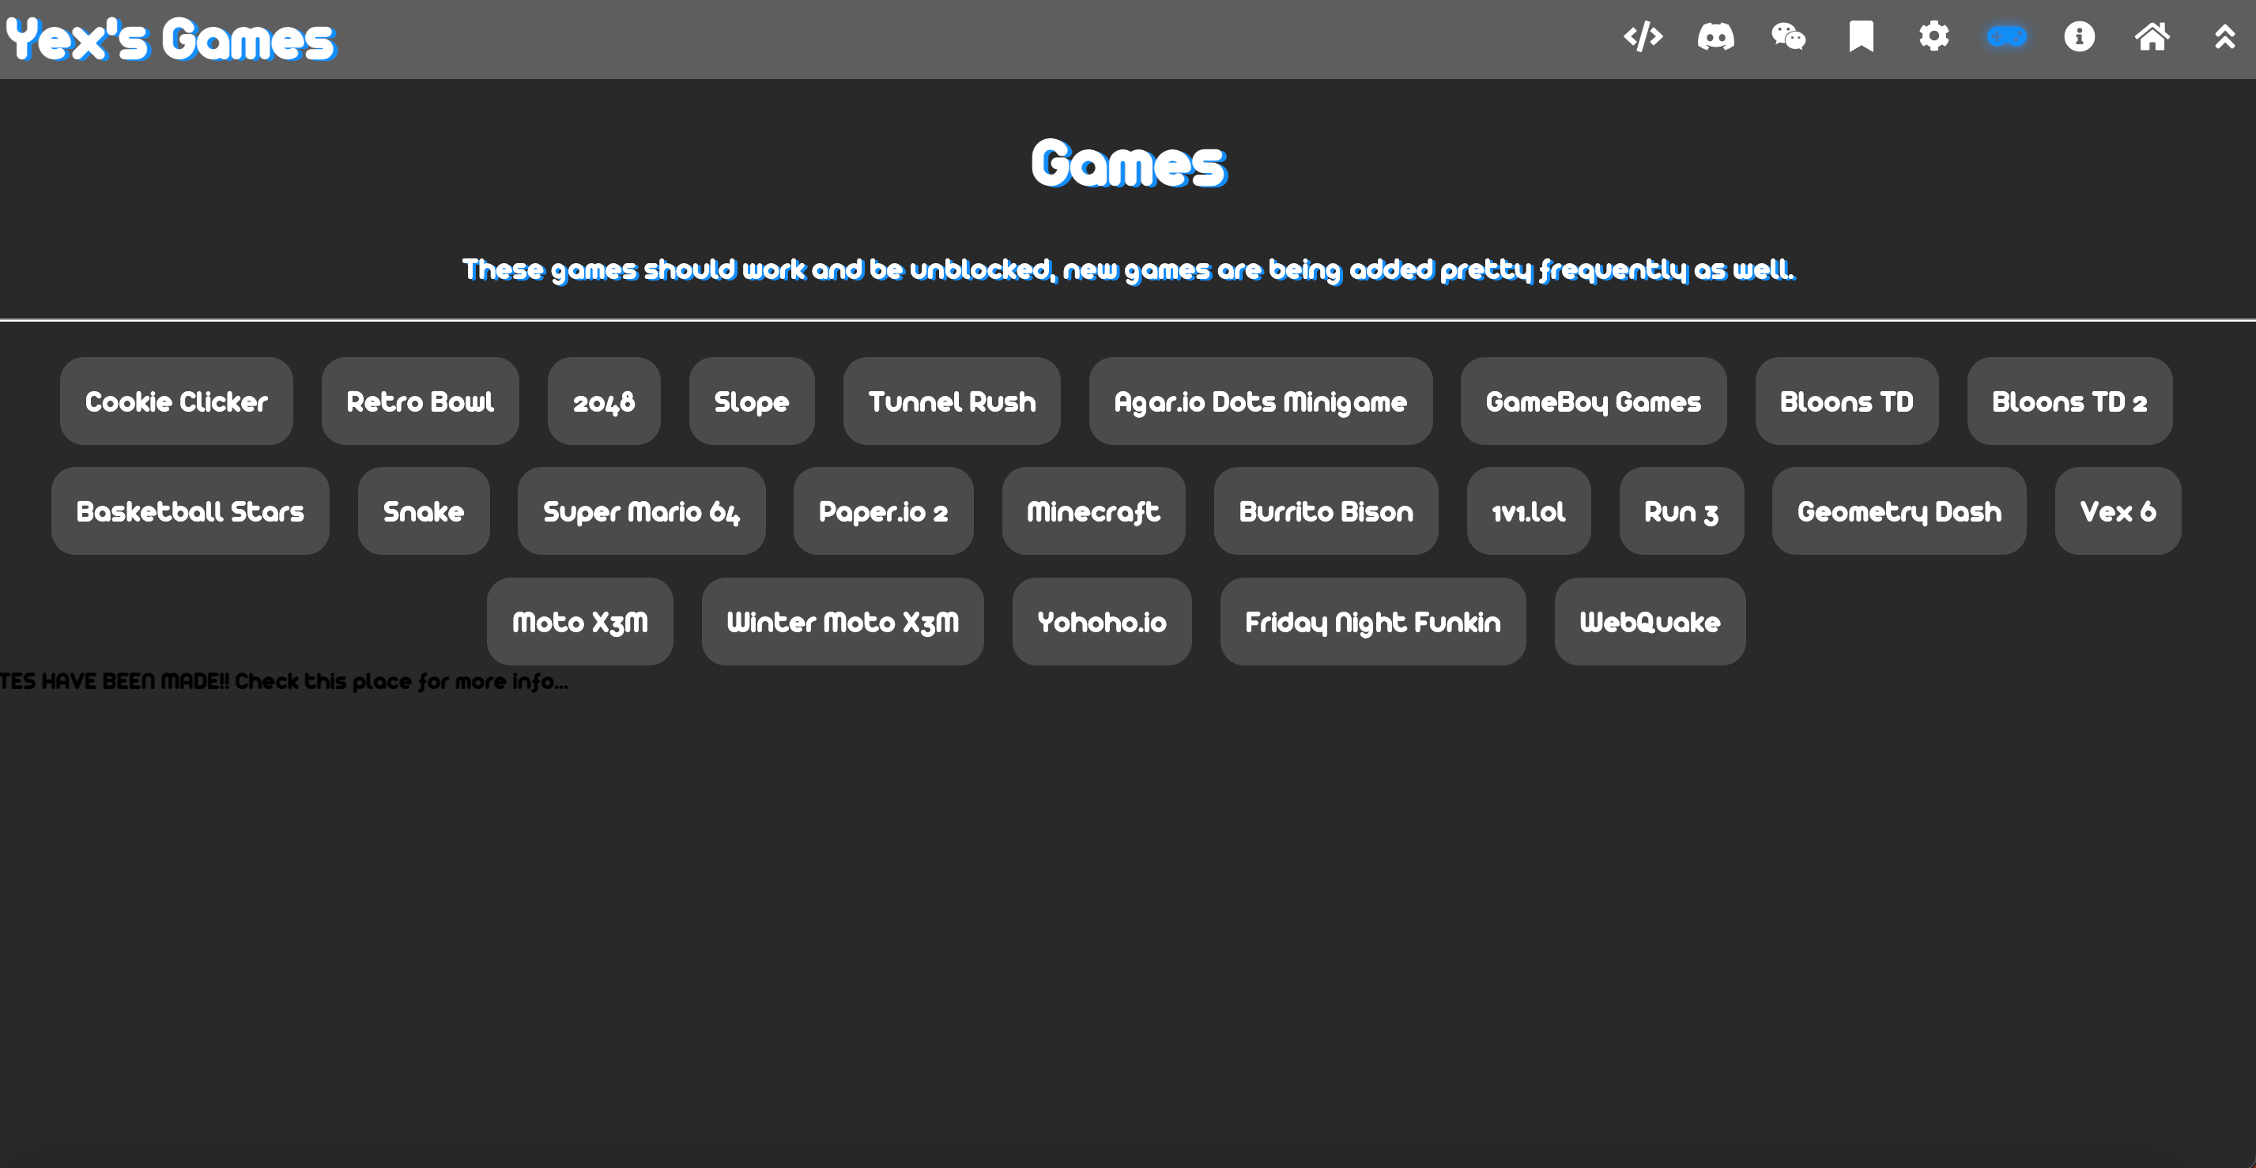Start the Tunnel Rush game
2256x1168 pixels.
[951, 402]
